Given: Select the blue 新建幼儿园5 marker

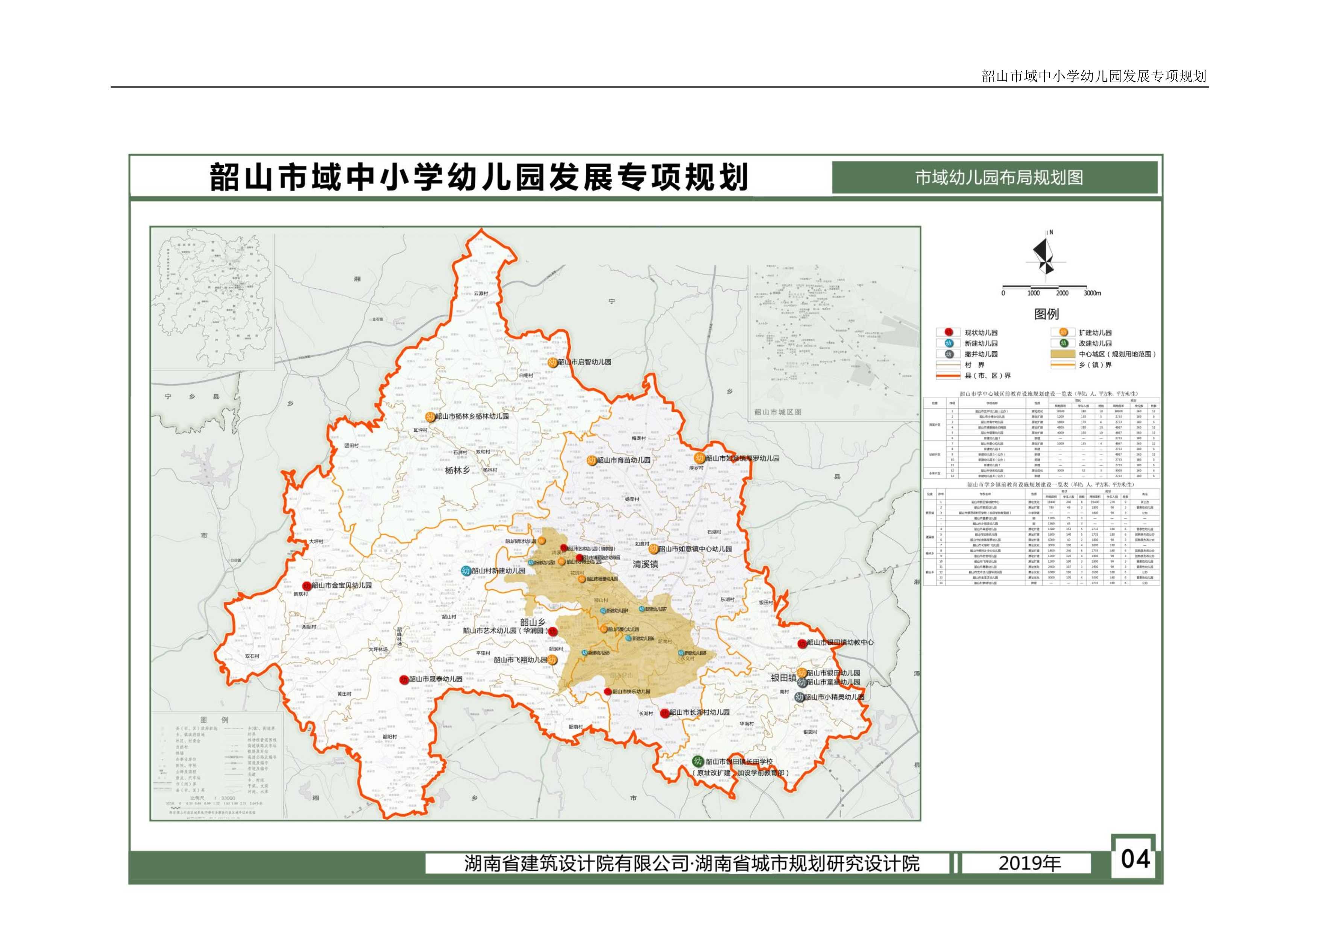Looking at the screenshot, I should (584, 653).
